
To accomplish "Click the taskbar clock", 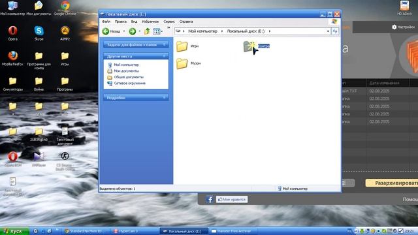I will [x=410, y=231].
